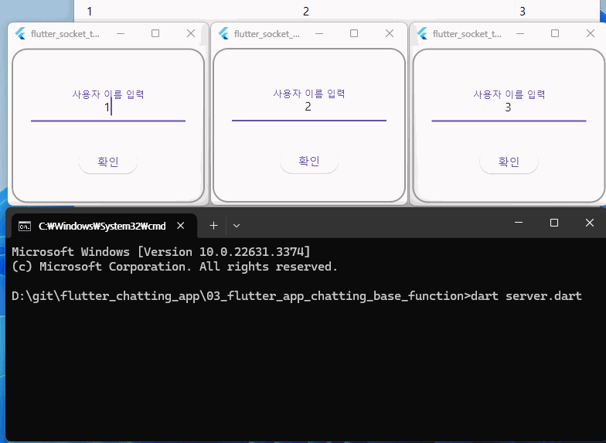Click the 확인 button in the third Flutter window

[x=509, y=162]
